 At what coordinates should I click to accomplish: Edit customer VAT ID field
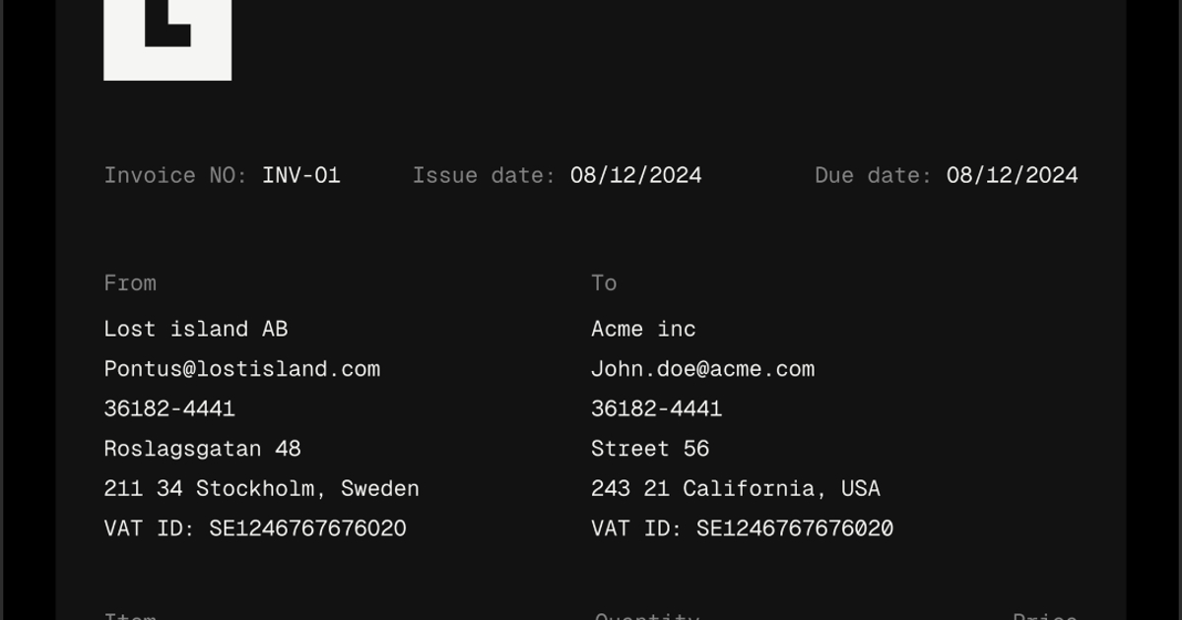[x=743, y=528]
